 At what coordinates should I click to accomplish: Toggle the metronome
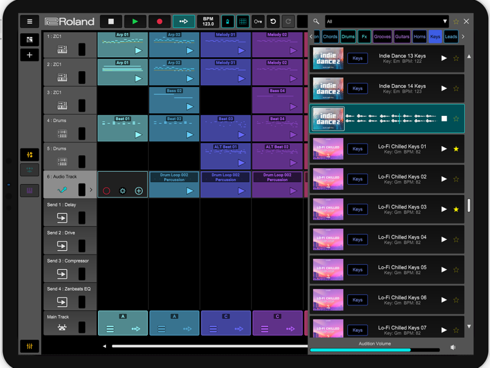pos(227,21)
